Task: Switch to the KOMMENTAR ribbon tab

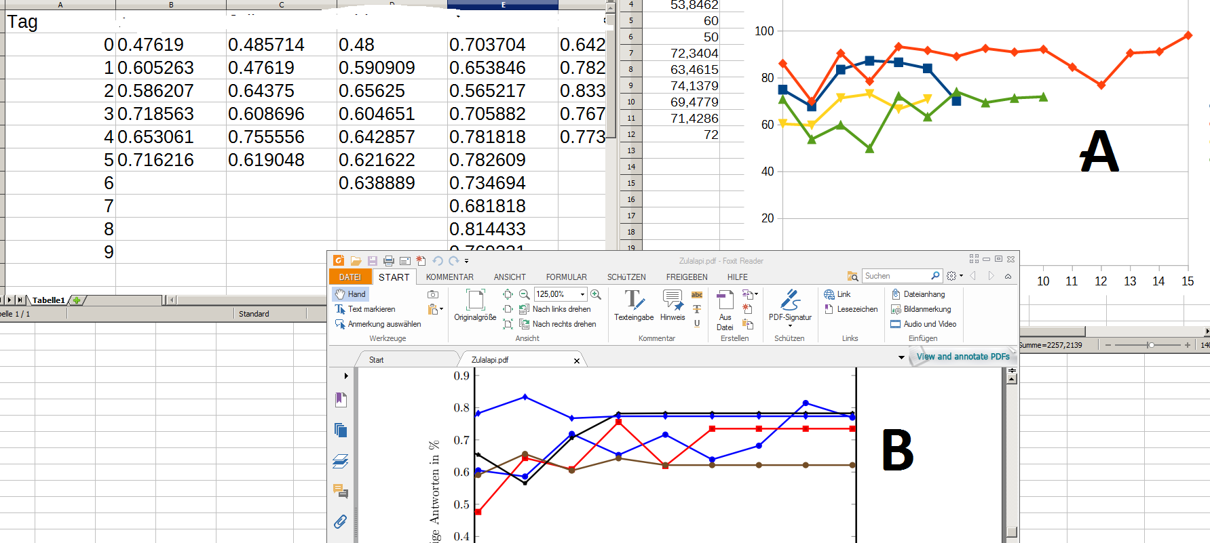Action: point(449,277)
